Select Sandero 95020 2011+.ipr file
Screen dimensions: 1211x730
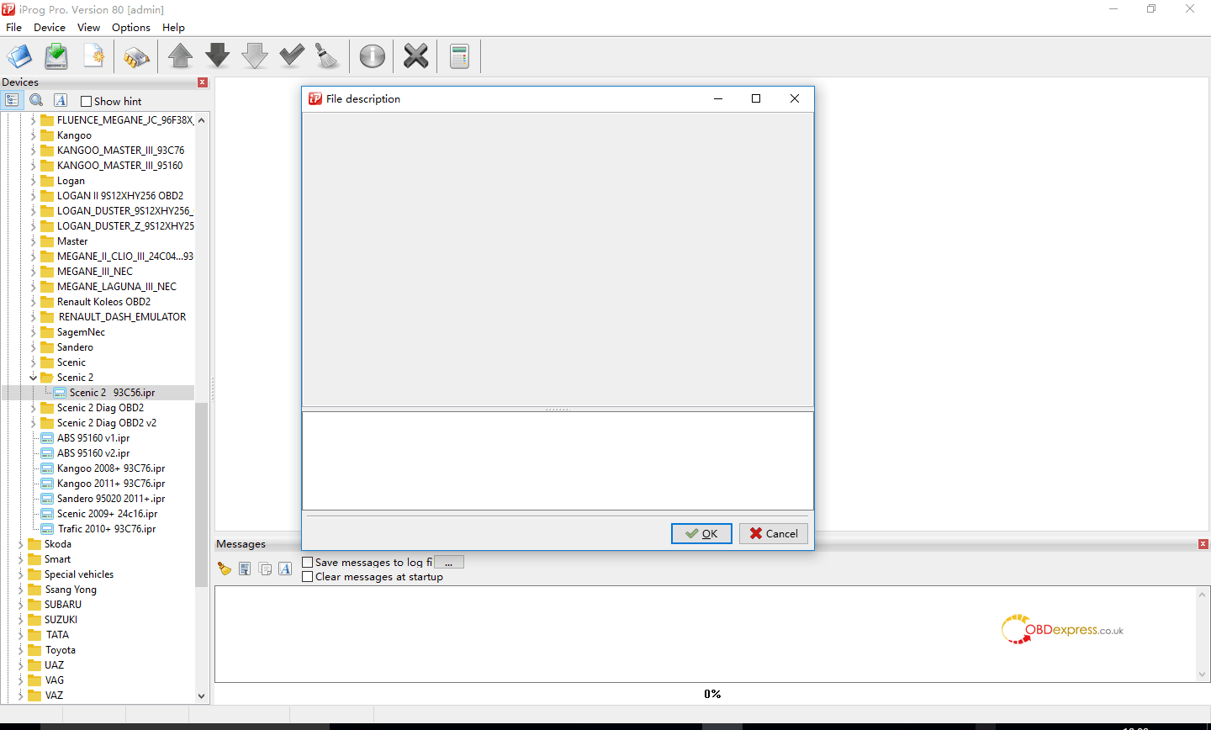coord(111,499)
